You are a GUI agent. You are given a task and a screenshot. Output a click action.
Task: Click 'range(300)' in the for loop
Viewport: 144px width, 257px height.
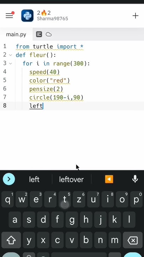[x=70, y=64]
